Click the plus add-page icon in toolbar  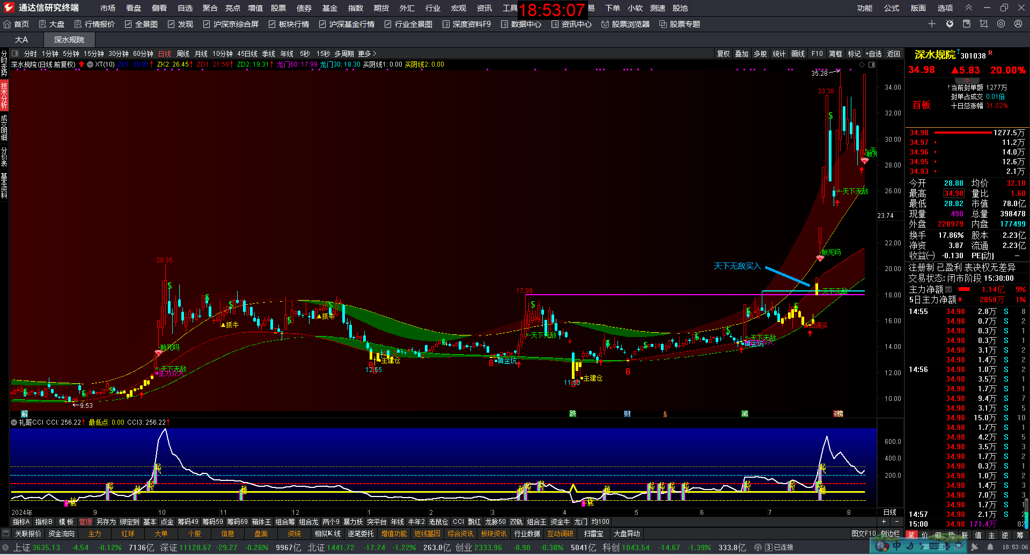932,24
